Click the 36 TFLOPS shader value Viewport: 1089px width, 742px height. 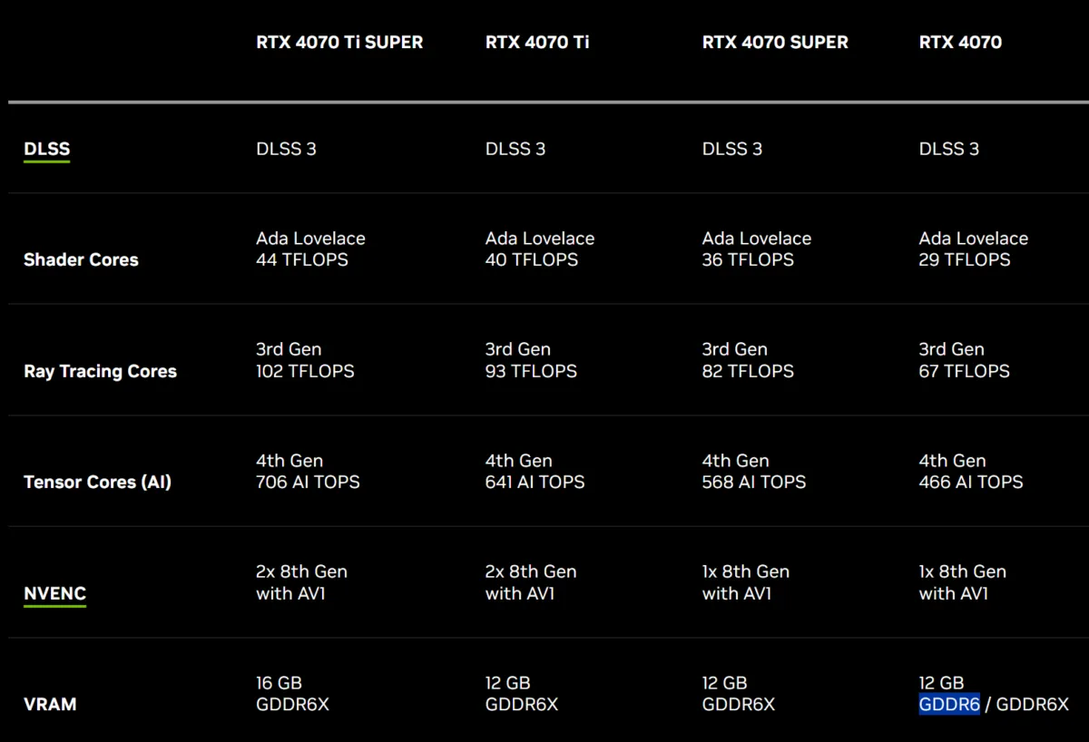tap(748, 260)
